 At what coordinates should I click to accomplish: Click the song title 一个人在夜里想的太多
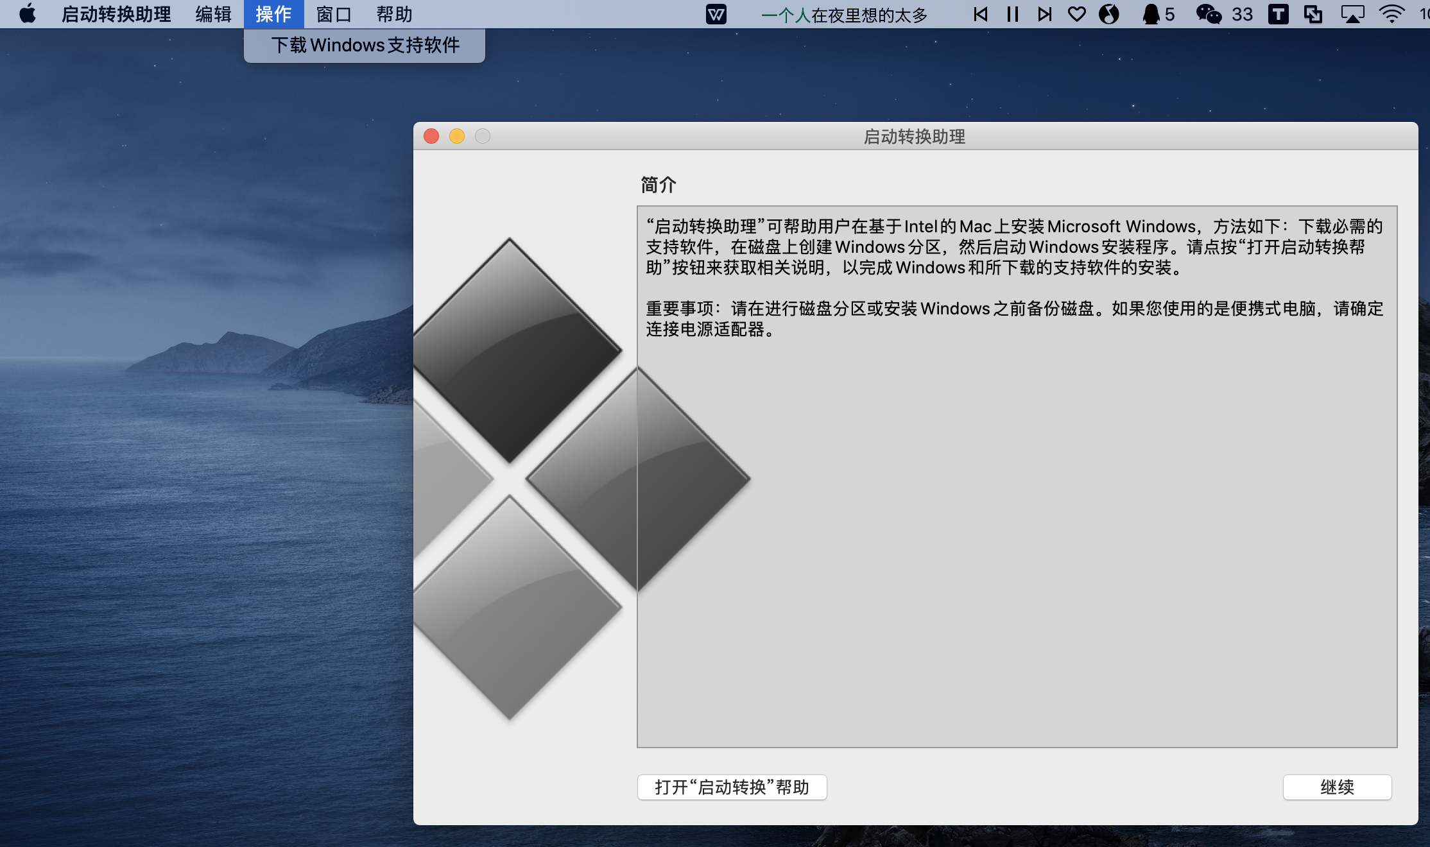click(845, 15)
